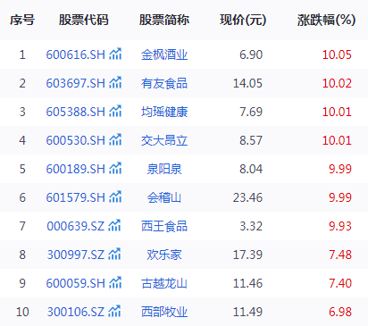Open stock code 300997.SZ link
368x326 pixels.
76,255
